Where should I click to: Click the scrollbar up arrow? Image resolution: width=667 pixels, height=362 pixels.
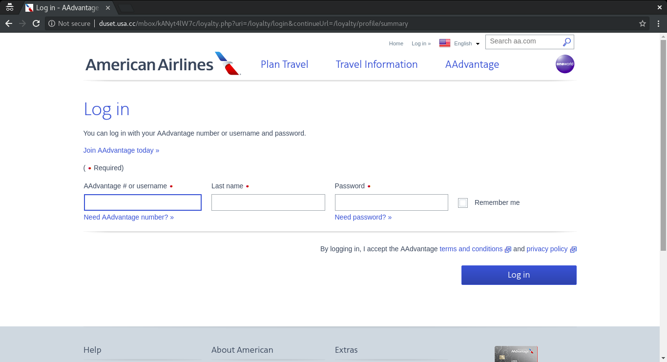(x=663, y=36)
